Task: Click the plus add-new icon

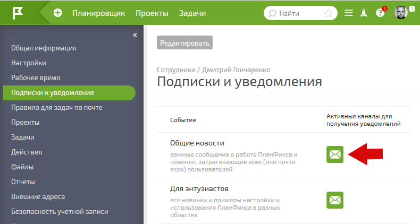Action: click(x=57, y=13)
